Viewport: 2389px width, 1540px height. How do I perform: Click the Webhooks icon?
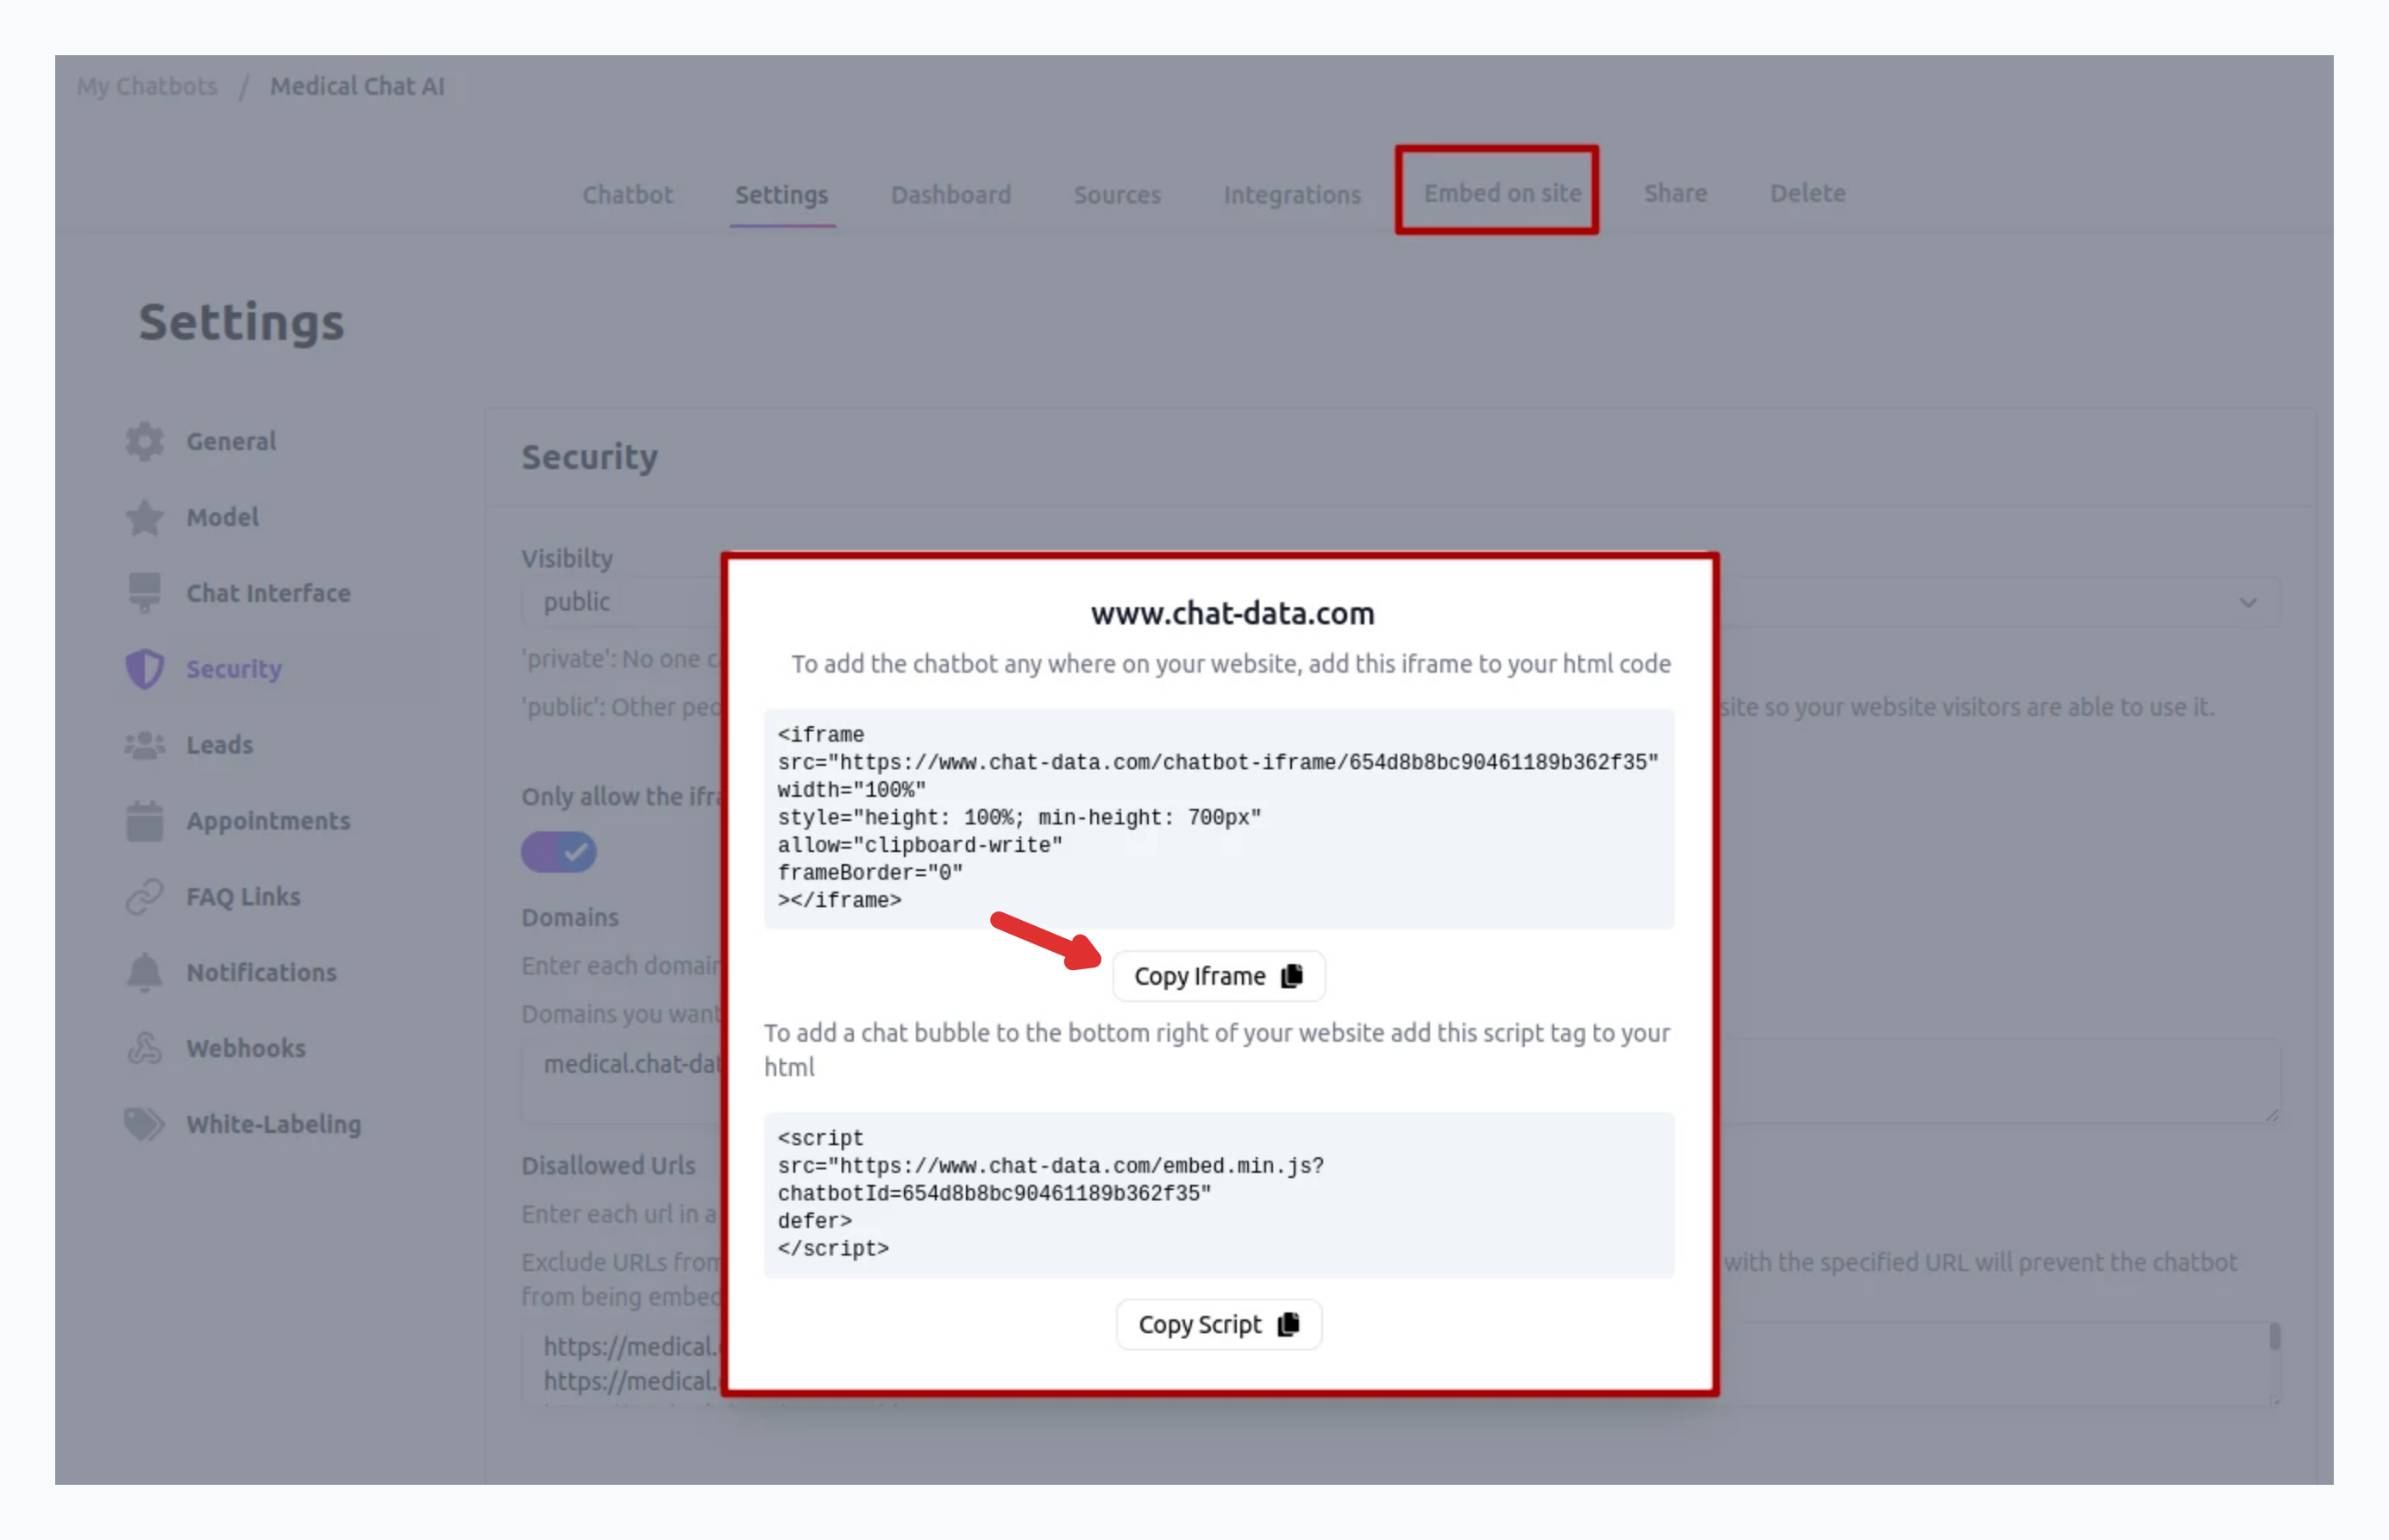pos(145,1048)
